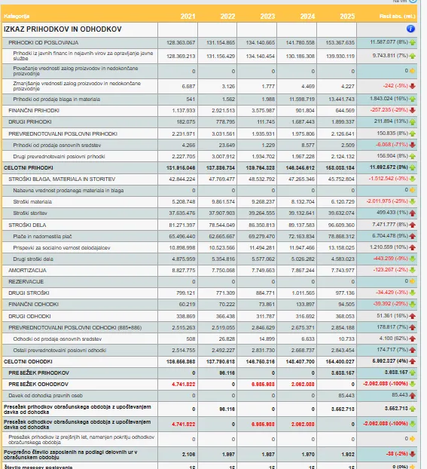Click the blue info icon beside IZKAZ PRIHODKOV

tap(410, 29)
